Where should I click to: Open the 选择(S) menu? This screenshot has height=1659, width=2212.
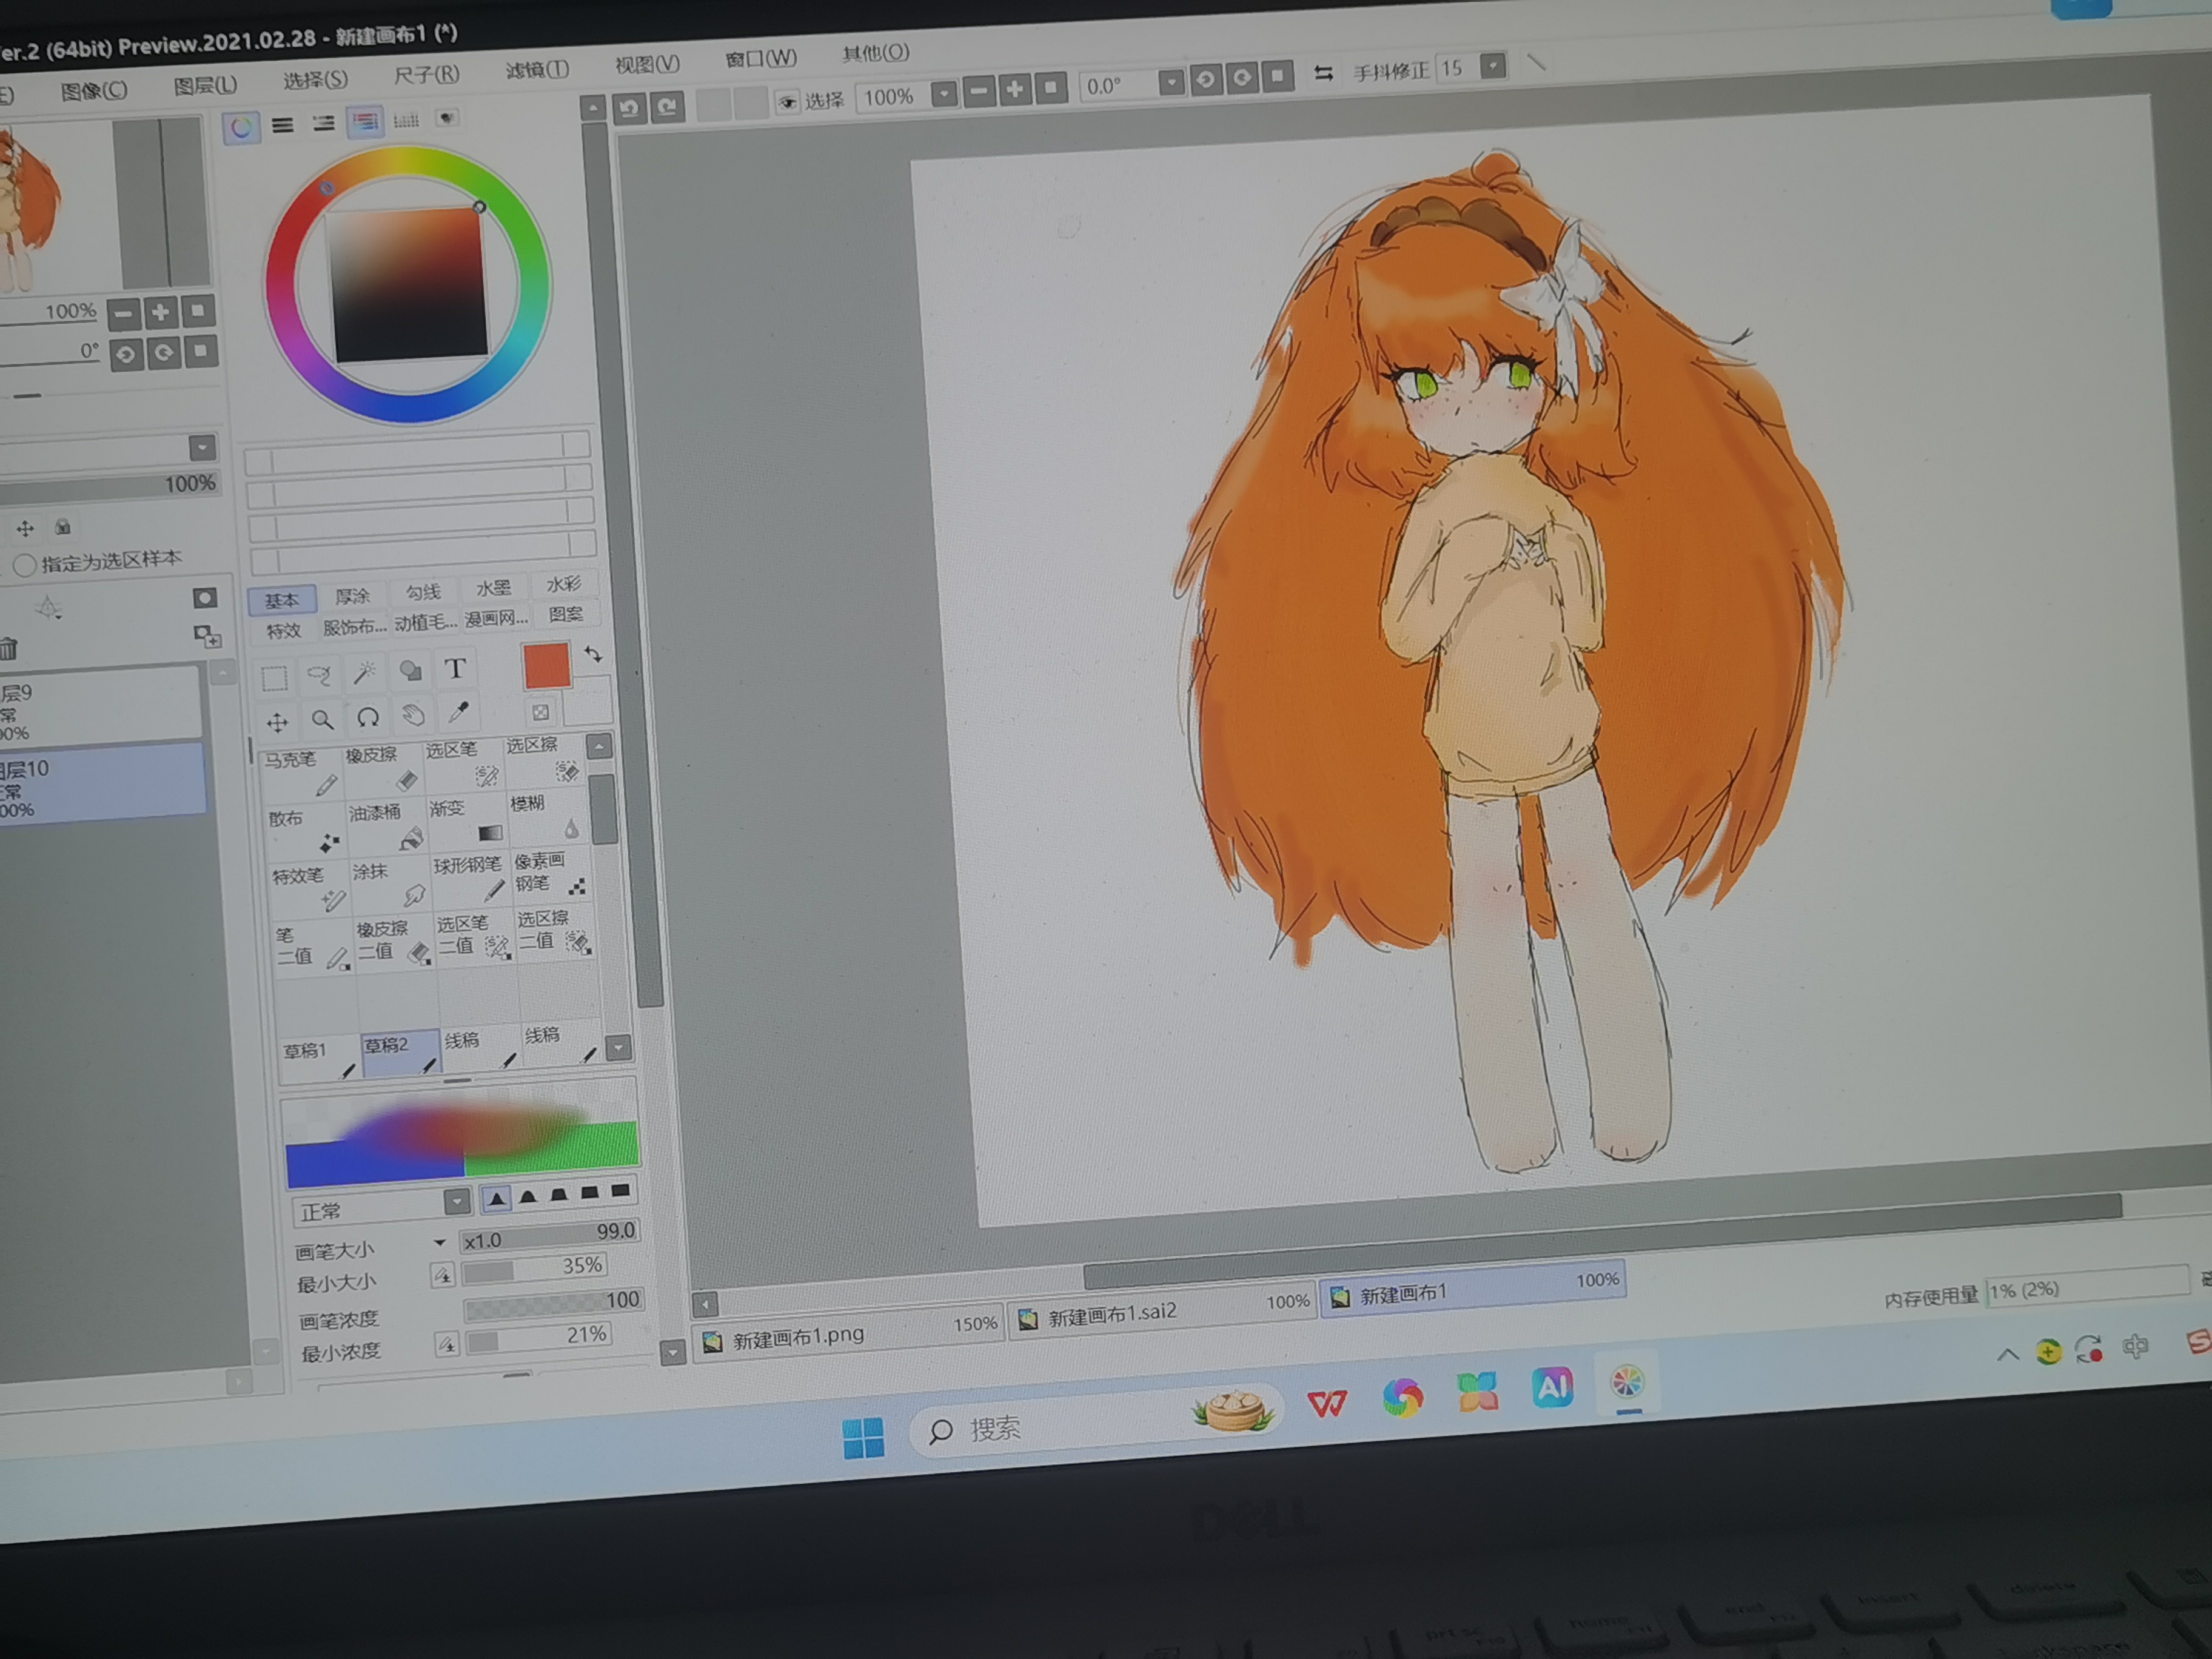click(315, 80)
